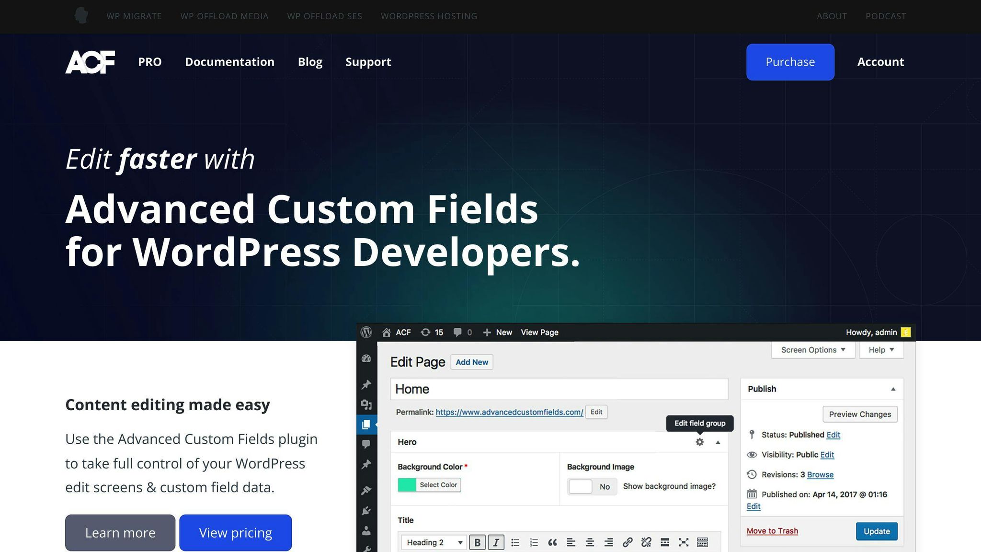Open WP MIGRATE in top bar
Screen dimensions: 981x552
tap(134, 16)
